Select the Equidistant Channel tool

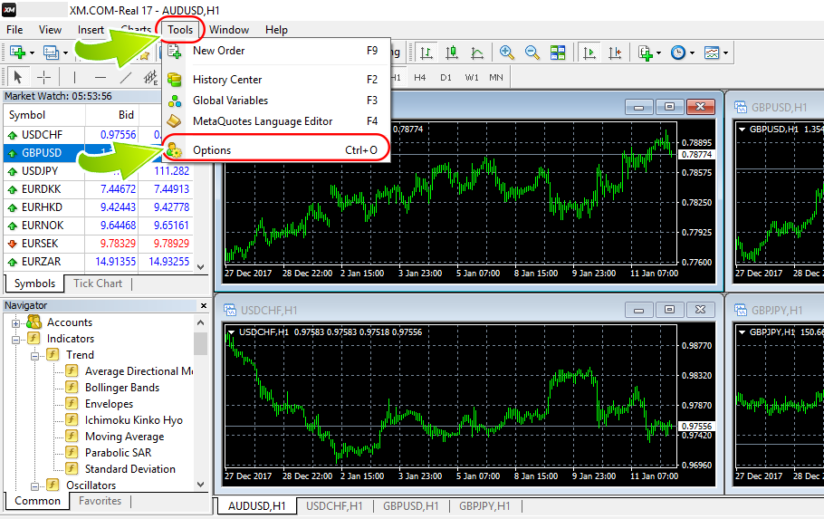[x=150, y=77]
